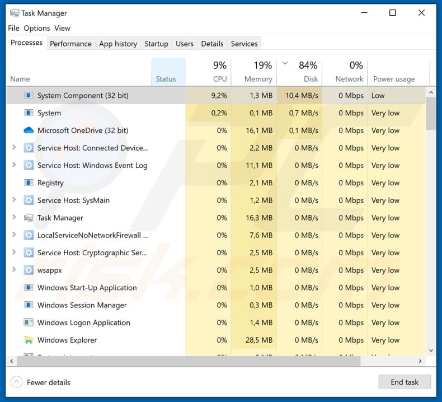This screenshot has width=442, height=402.
Task: Click the Windows Start-Up Application icon
Action: click(x=29, y=288)
